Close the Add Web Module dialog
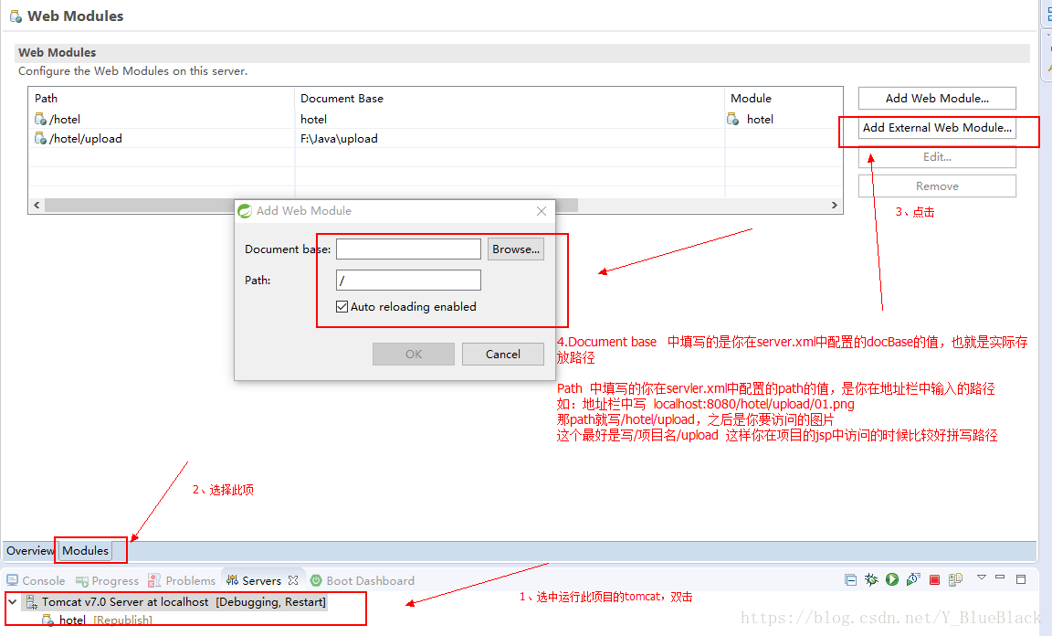Viewport: 1052px width, 636px height. 542,211
